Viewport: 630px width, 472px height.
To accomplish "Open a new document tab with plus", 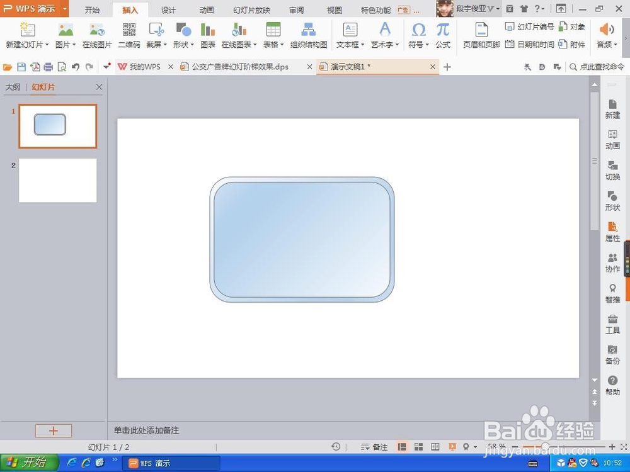I will tap(447, 67).
